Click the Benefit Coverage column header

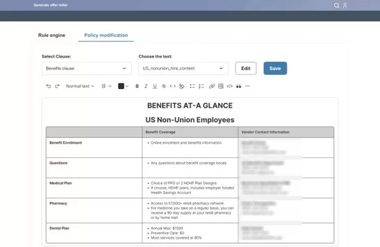[160, 132]
